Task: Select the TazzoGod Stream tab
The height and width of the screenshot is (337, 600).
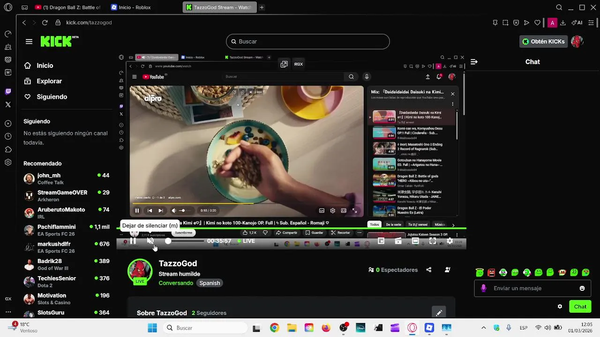Action: [x=219, y=7]
